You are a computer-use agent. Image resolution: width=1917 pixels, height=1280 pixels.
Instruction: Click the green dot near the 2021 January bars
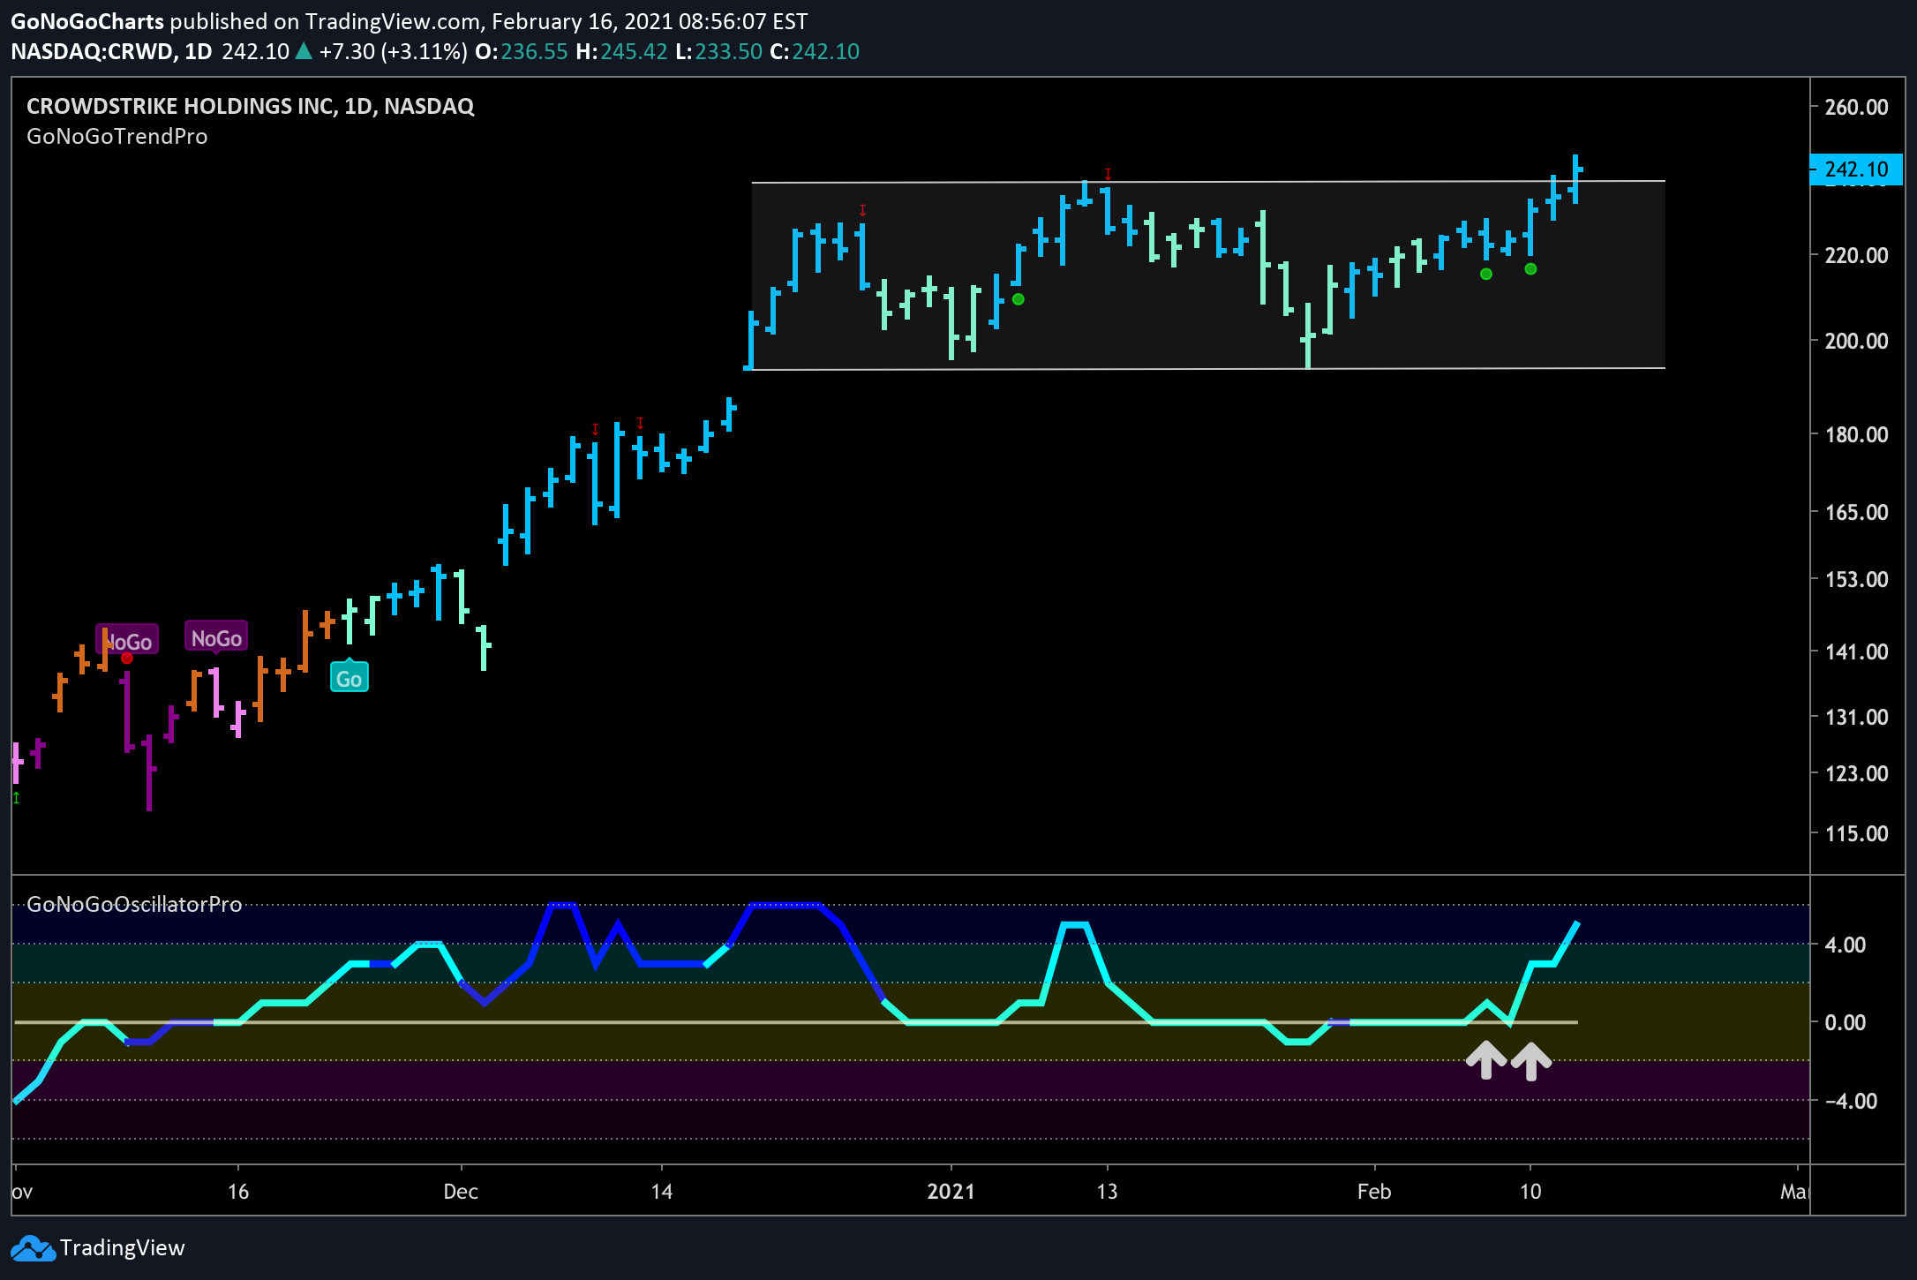pos(1018,299)
